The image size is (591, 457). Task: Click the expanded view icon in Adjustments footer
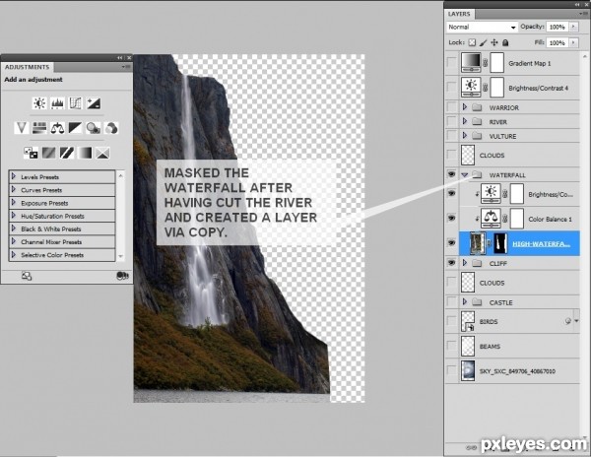click(x=27, y=276)
